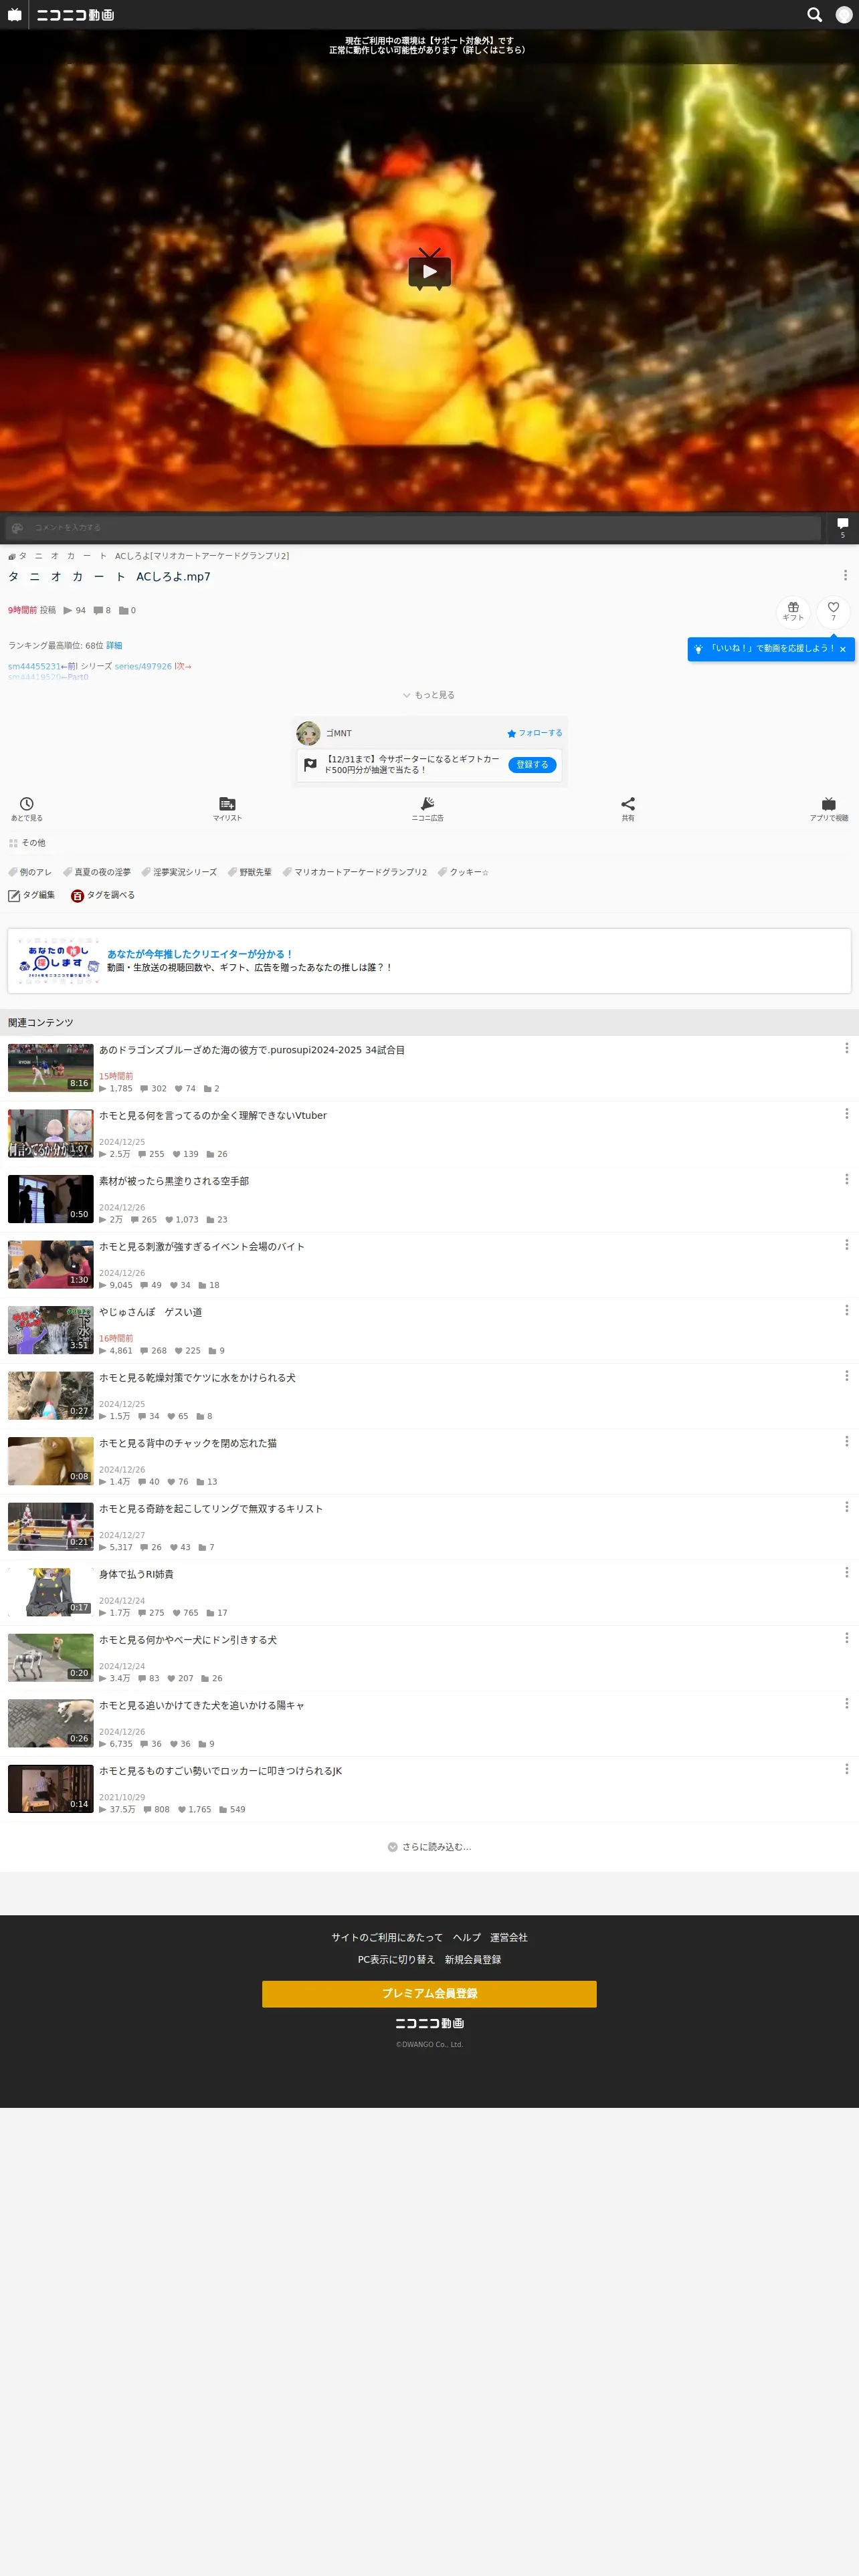Open menu for Vtuber video row
This screenshot has height=2576, width=859.
click(x=846, y=1113)
